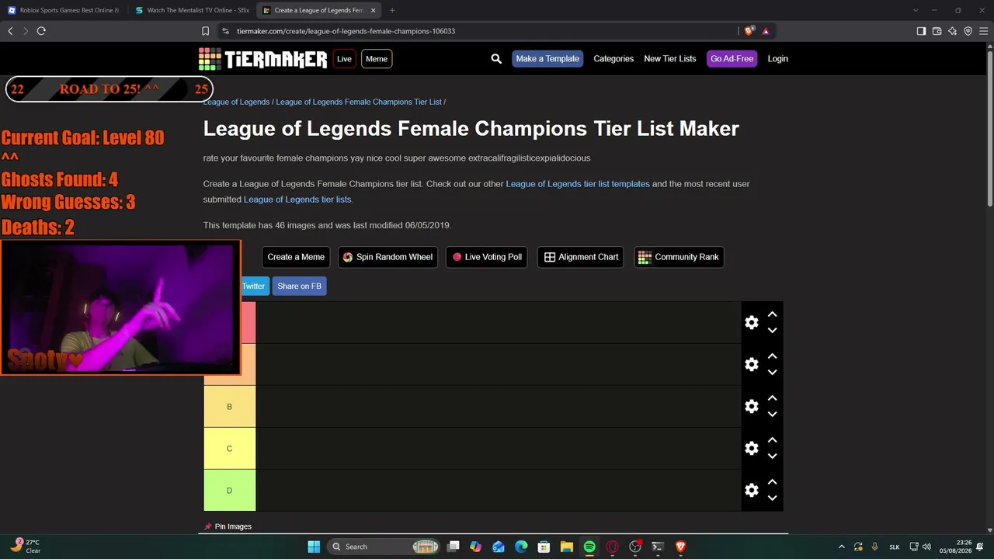The height and width of the screenshot is (559, 994).
Task: Switch to the Roblox Sports Games tab
Action: 64,10
